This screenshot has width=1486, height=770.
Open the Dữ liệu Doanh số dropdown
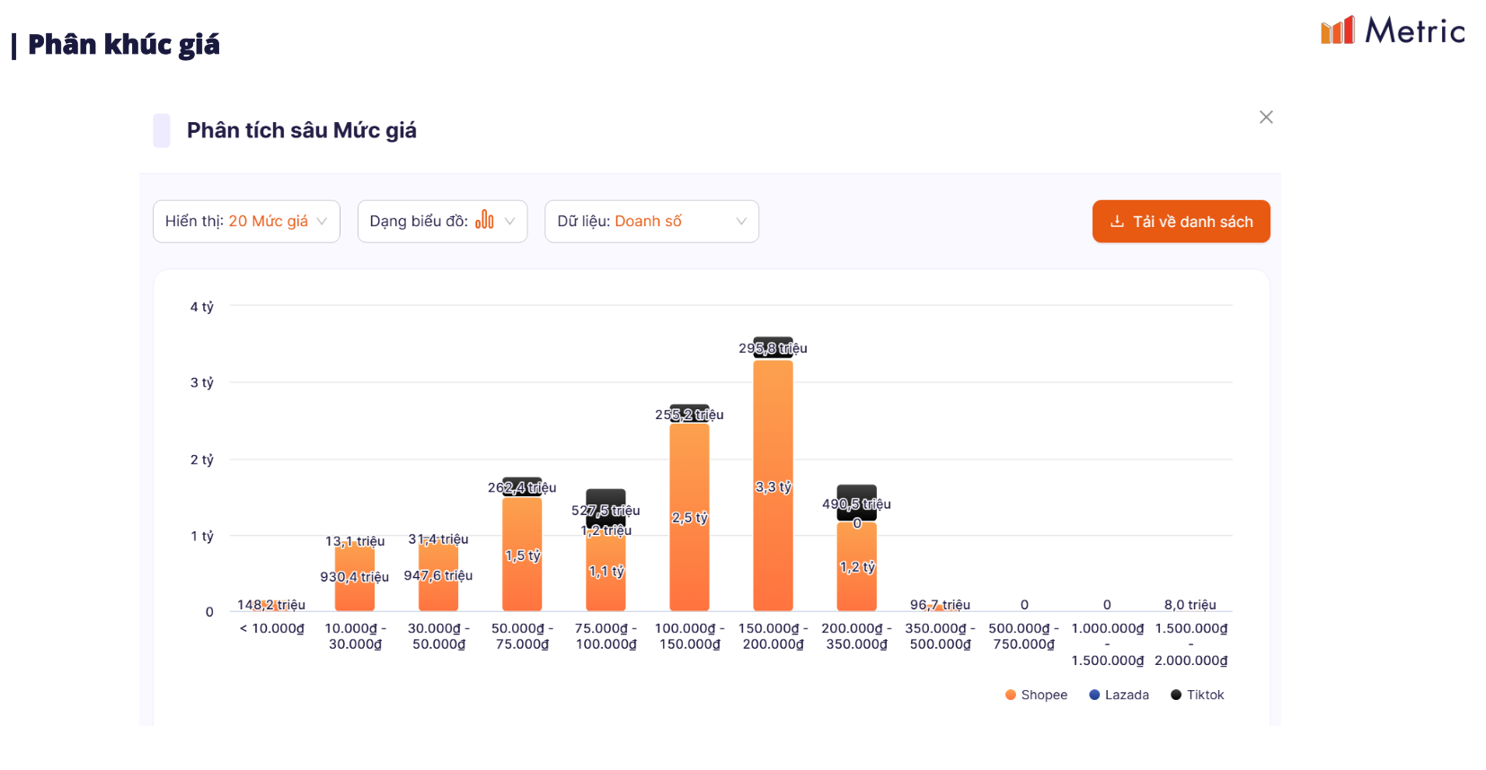click(651, 222)
